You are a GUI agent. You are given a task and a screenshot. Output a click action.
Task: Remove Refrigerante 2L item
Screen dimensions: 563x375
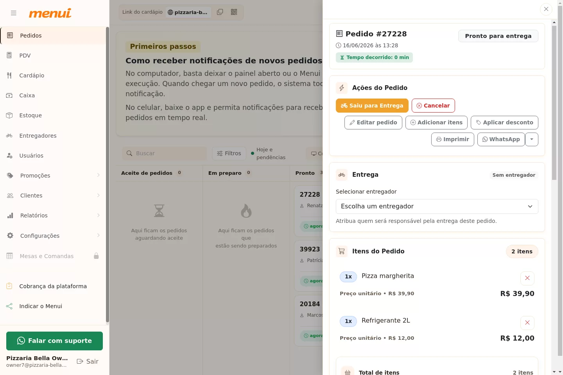527,323
